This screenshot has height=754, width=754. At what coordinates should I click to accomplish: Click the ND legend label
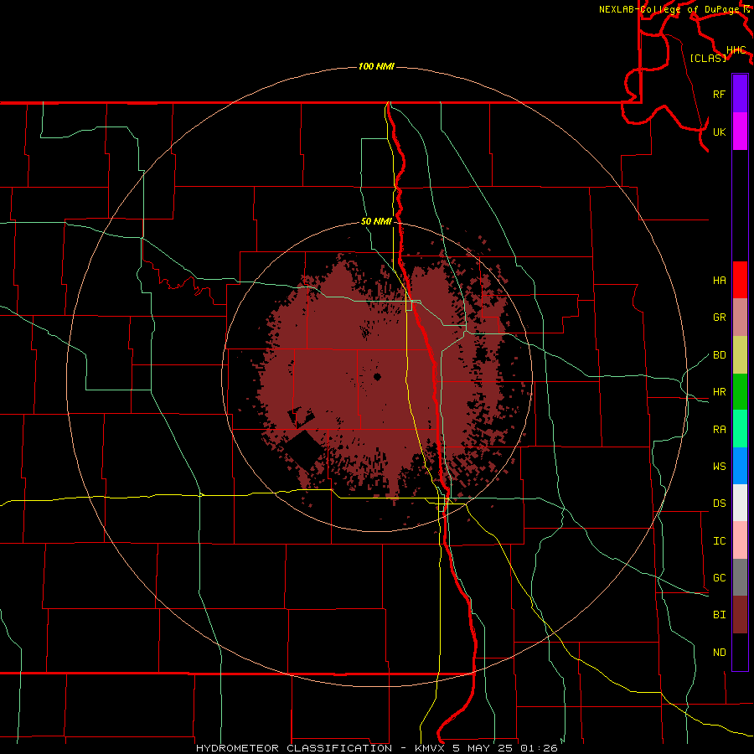click(x=719, y=653)
